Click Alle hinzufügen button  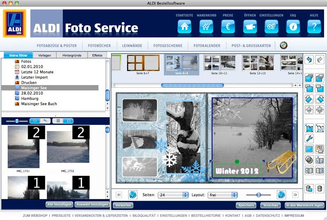59,204
